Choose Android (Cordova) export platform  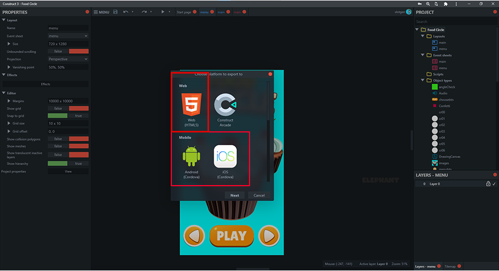(191, 162)
